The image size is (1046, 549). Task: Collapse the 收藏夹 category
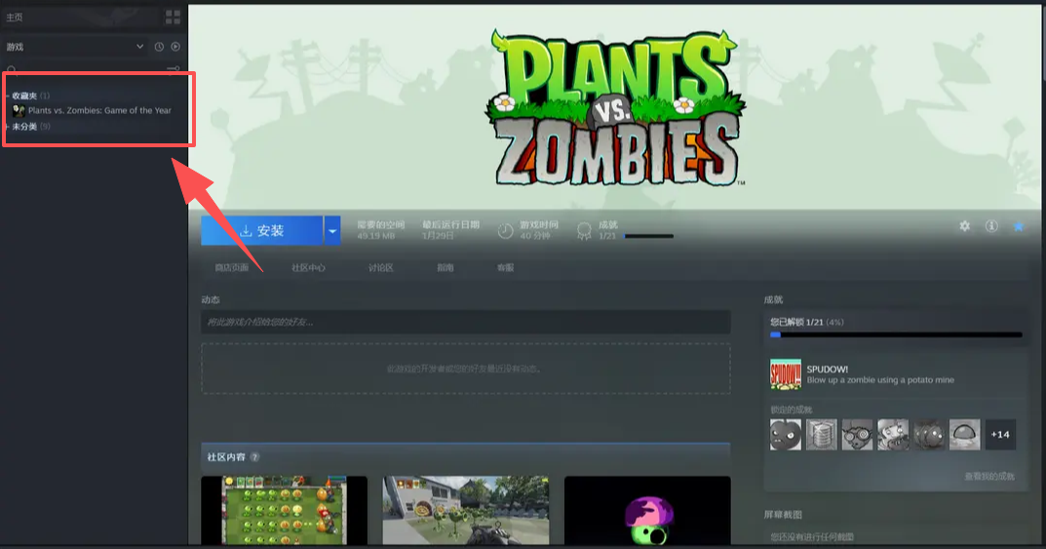point(8,96)
